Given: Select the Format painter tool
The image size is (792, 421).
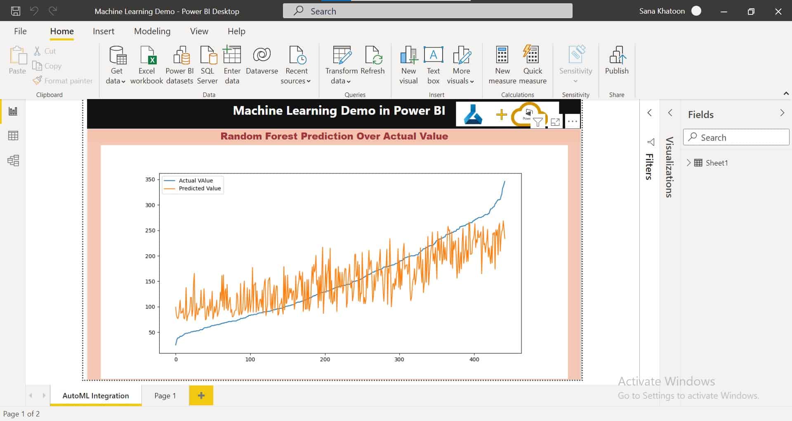Looking at the screenshot, I should [63, 81].
